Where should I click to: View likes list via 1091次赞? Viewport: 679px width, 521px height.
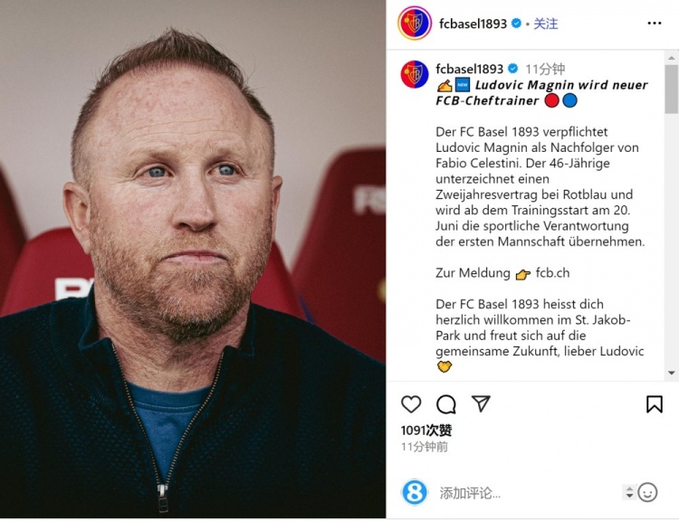[426, 431]
